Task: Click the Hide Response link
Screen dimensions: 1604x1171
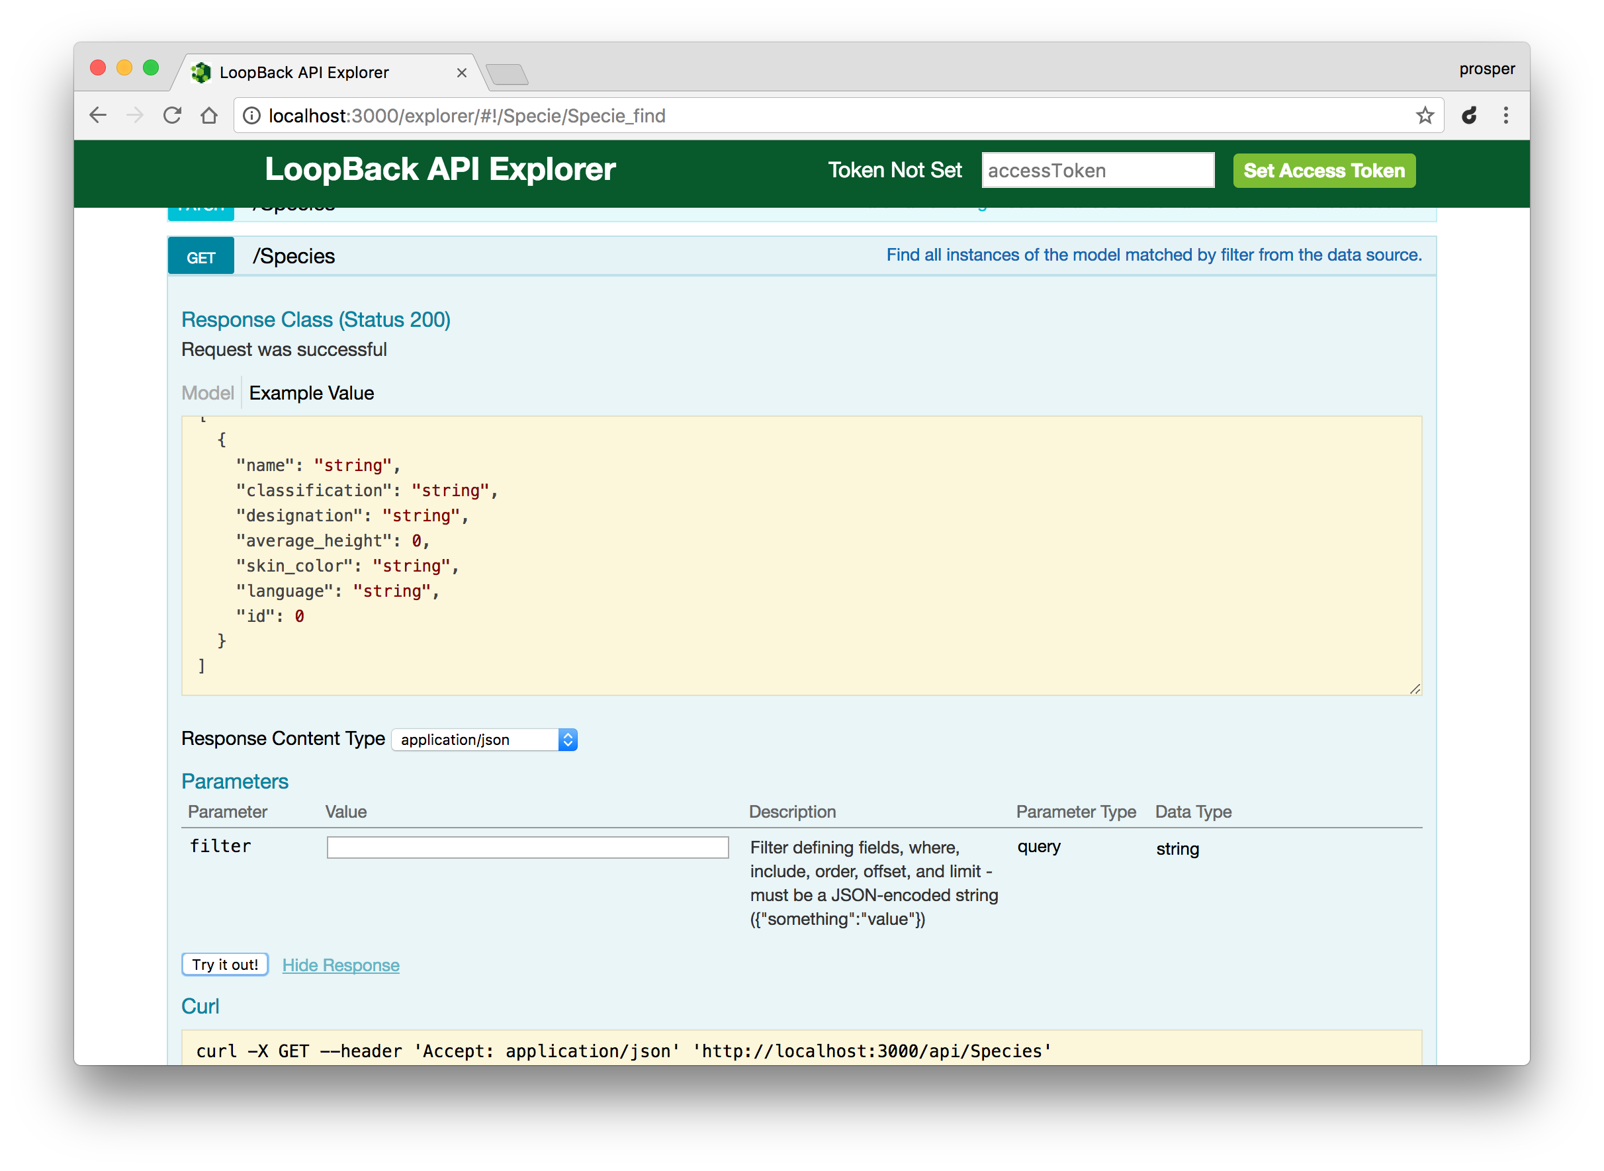Action: [340, 965]
